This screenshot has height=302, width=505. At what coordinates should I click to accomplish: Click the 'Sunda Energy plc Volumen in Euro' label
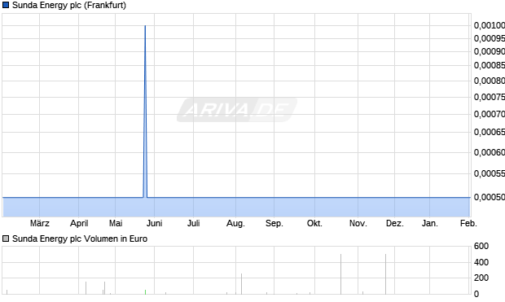(x=80, y=239)
